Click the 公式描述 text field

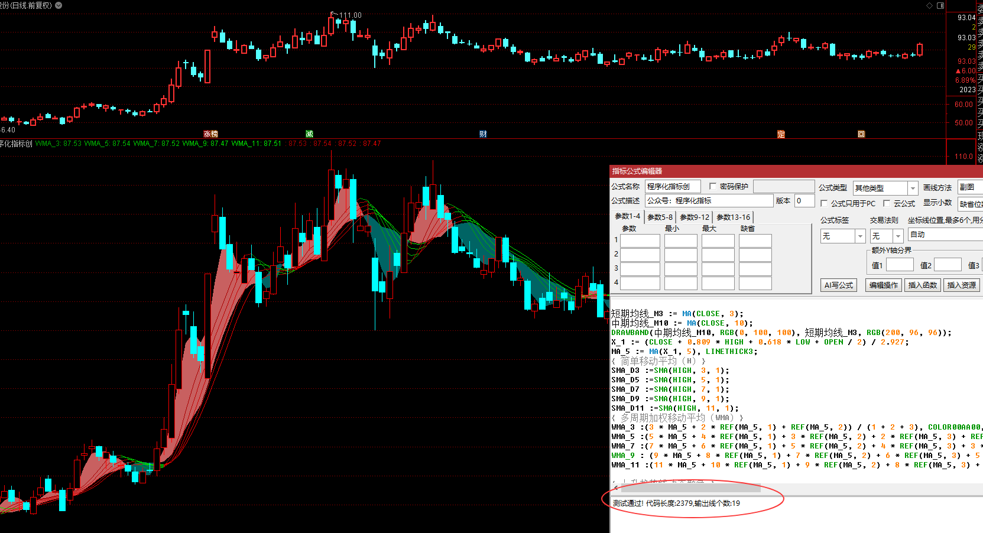point(709,201)
